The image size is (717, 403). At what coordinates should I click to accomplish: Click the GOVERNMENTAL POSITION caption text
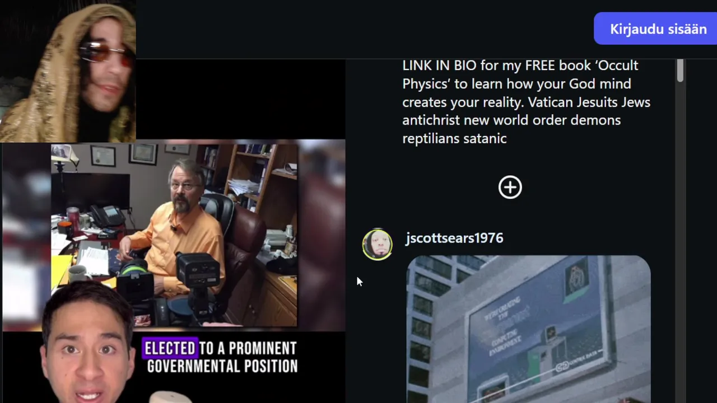coord(222,367)
